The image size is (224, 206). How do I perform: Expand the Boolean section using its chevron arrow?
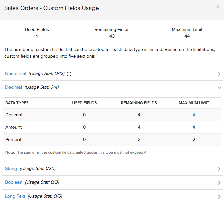219,183
